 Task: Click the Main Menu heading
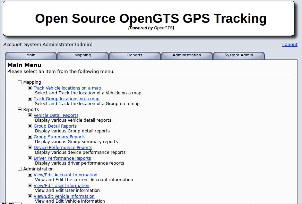point(24,65)
